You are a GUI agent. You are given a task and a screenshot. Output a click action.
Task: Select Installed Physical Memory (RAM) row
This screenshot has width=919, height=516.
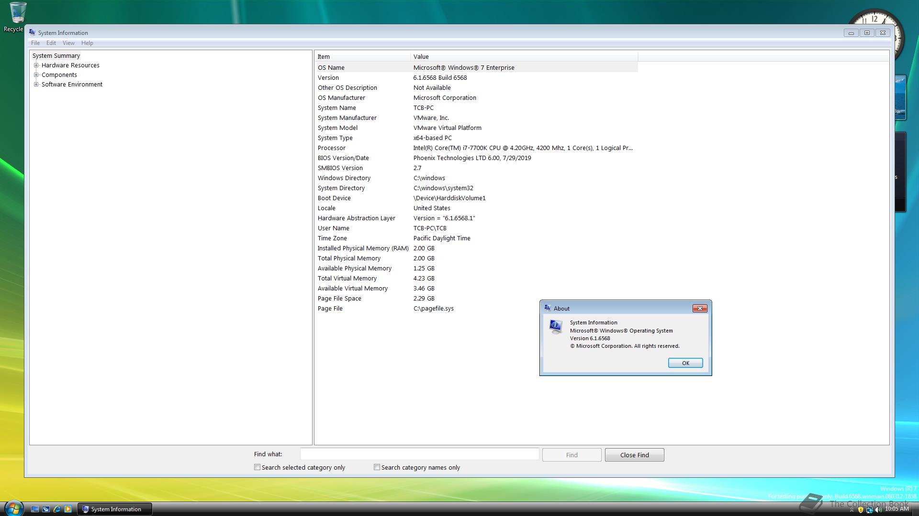[x=476, y=248]
